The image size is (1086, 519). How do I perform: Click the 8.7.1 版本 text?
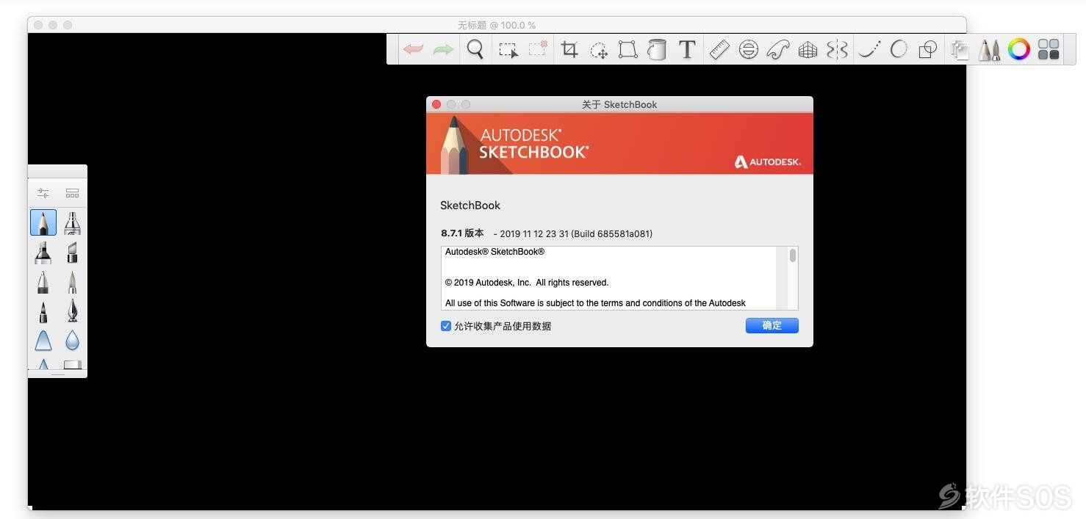(462, 233)
